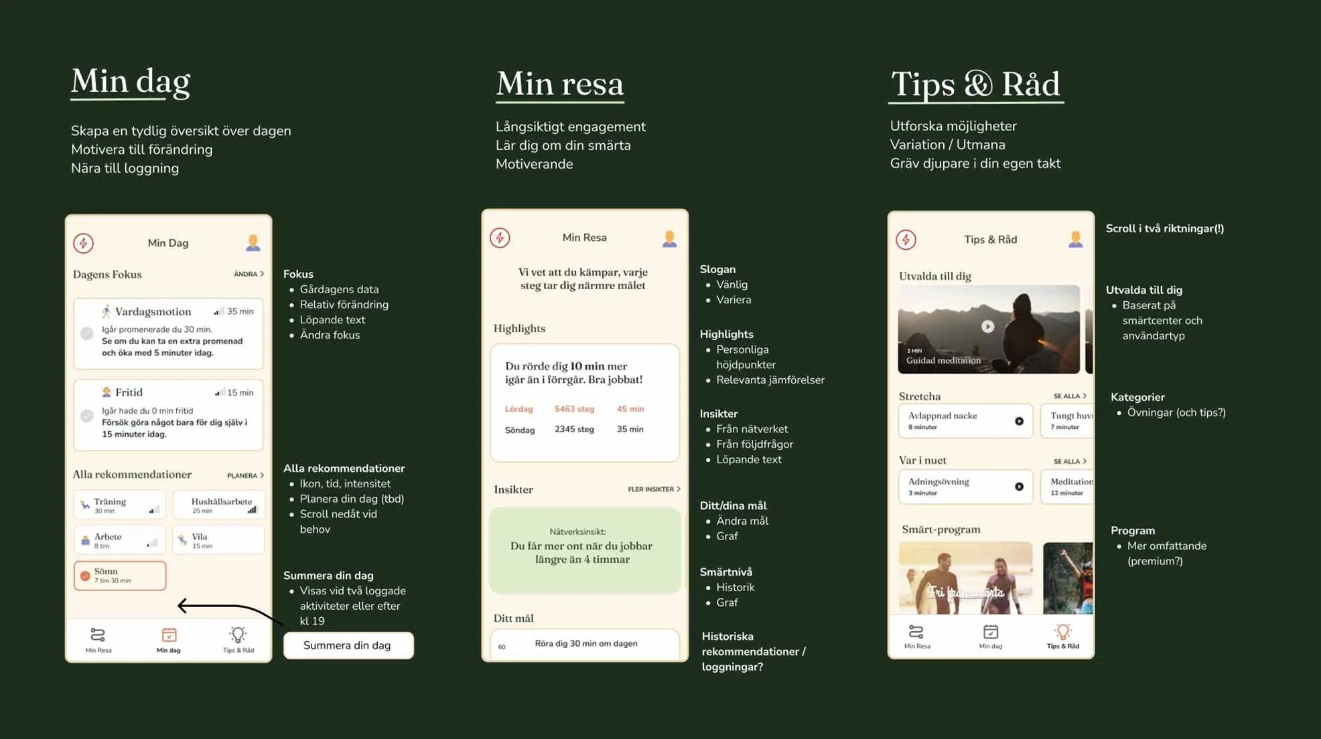Switch to Min Resa tab in Min Dag screen
Image resolution: width=1321 pixels, height=739 pixels.
coord(98,639)
